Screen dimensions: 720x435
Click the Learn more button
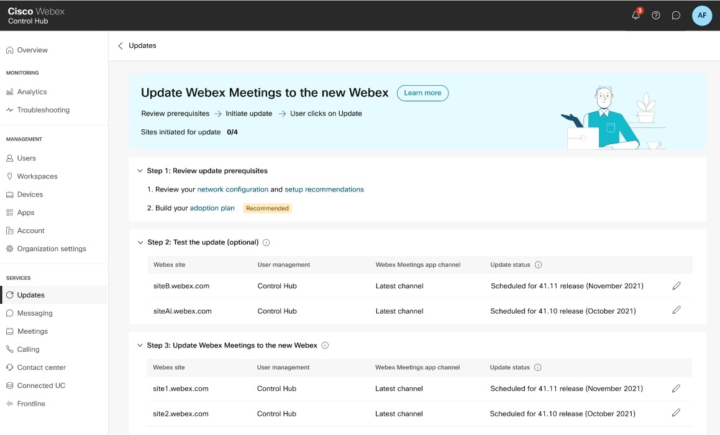pyautogui.click(x=422, y=93)
